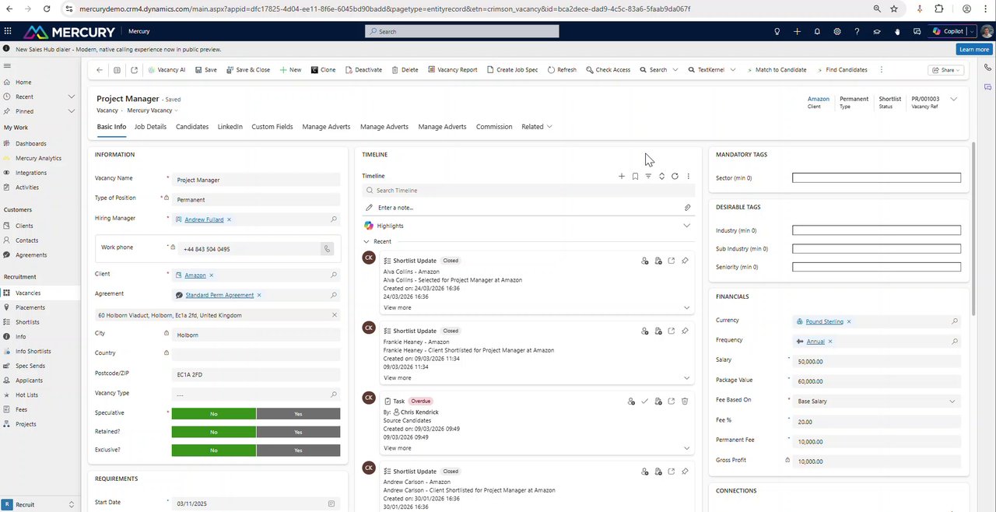Open the Andrew Fullard hiring manager link
The width and height of the screenshot is (996, 512).
point(204,219)
